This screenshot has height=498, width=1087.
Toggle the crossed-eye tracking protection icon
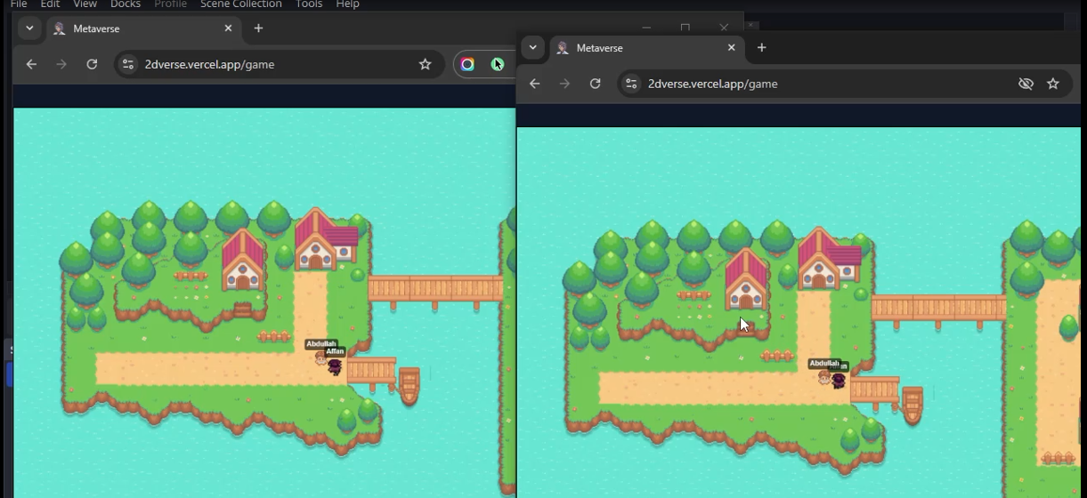point(1026,84)
